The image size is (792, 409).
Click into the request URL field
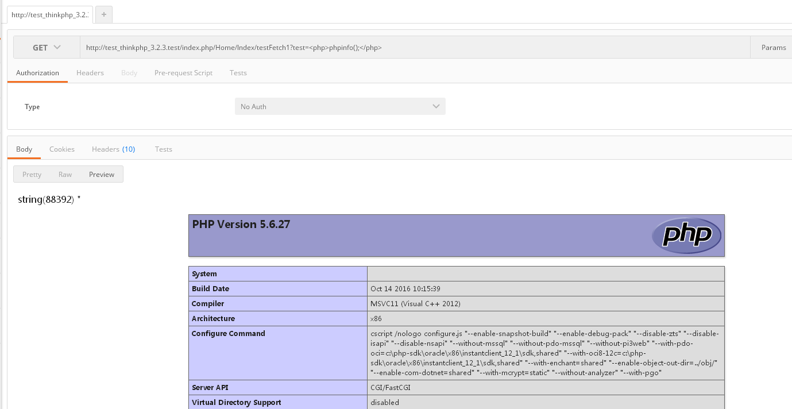tap(415, 48)
